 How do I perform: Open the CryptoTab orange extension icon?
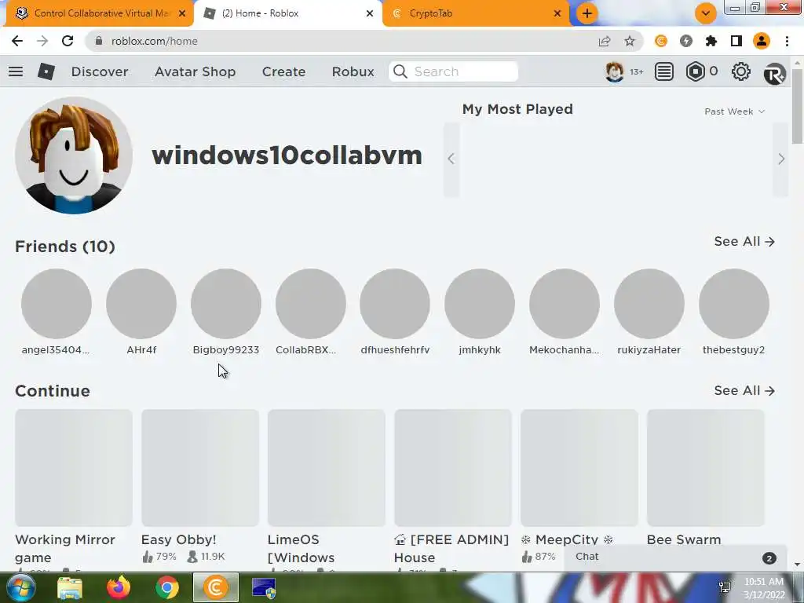(x=661, y=41)
